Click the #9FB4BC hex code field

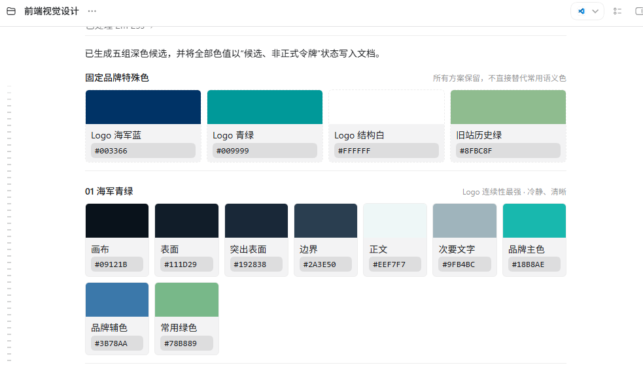464,264
